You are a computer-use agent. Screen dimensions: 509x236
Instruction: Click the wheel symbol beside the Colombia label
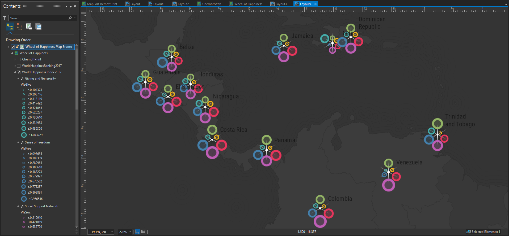(321, 211)
